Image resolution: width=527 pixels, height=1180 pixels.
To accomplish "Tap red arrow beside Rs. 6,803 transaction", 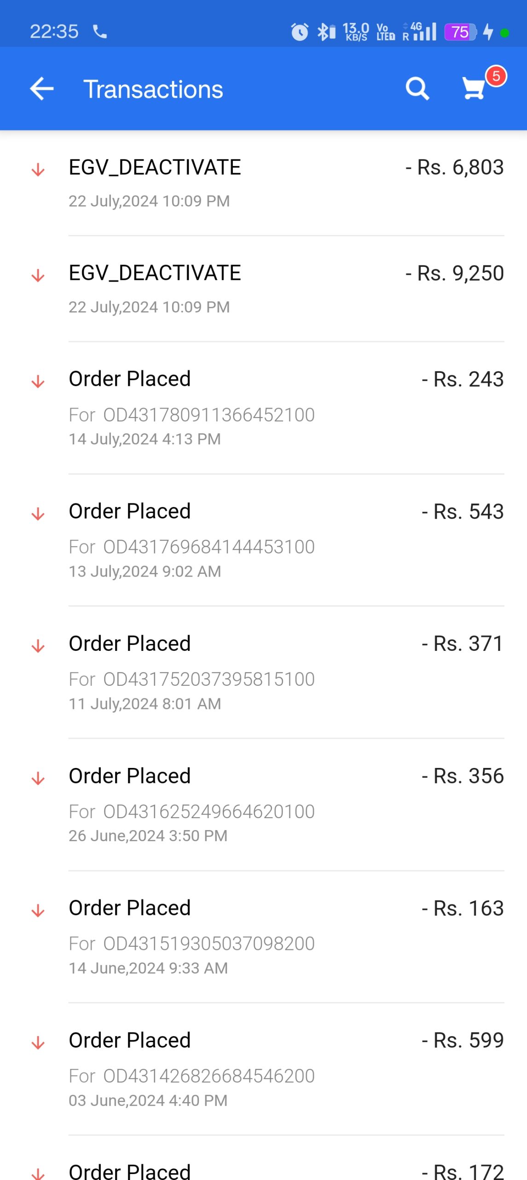I will click(x=38, y=170).
